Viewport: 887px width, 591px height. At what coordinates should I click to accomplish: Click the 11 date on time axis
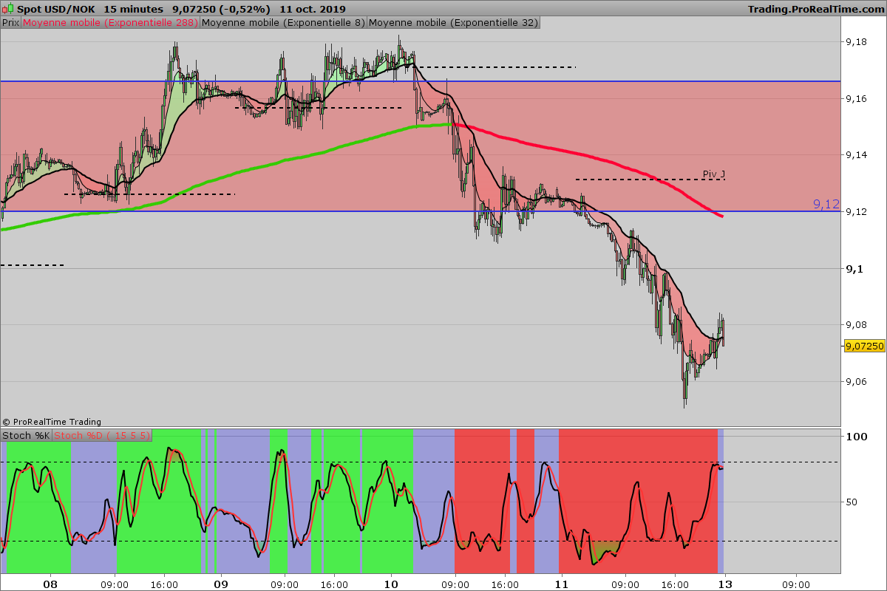[x=561, y=584]
